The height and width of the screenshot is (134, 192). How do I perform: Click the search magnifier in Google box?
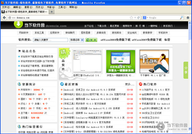(x=181, y=18)
